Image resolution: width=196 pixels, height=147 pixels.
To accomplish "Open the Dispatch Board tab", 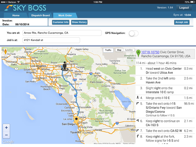I will coord(40,15).
